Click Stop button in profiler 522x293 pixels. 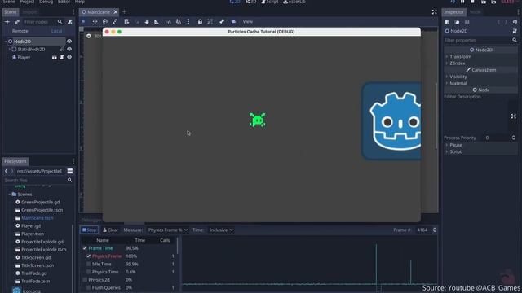[89, 230]
